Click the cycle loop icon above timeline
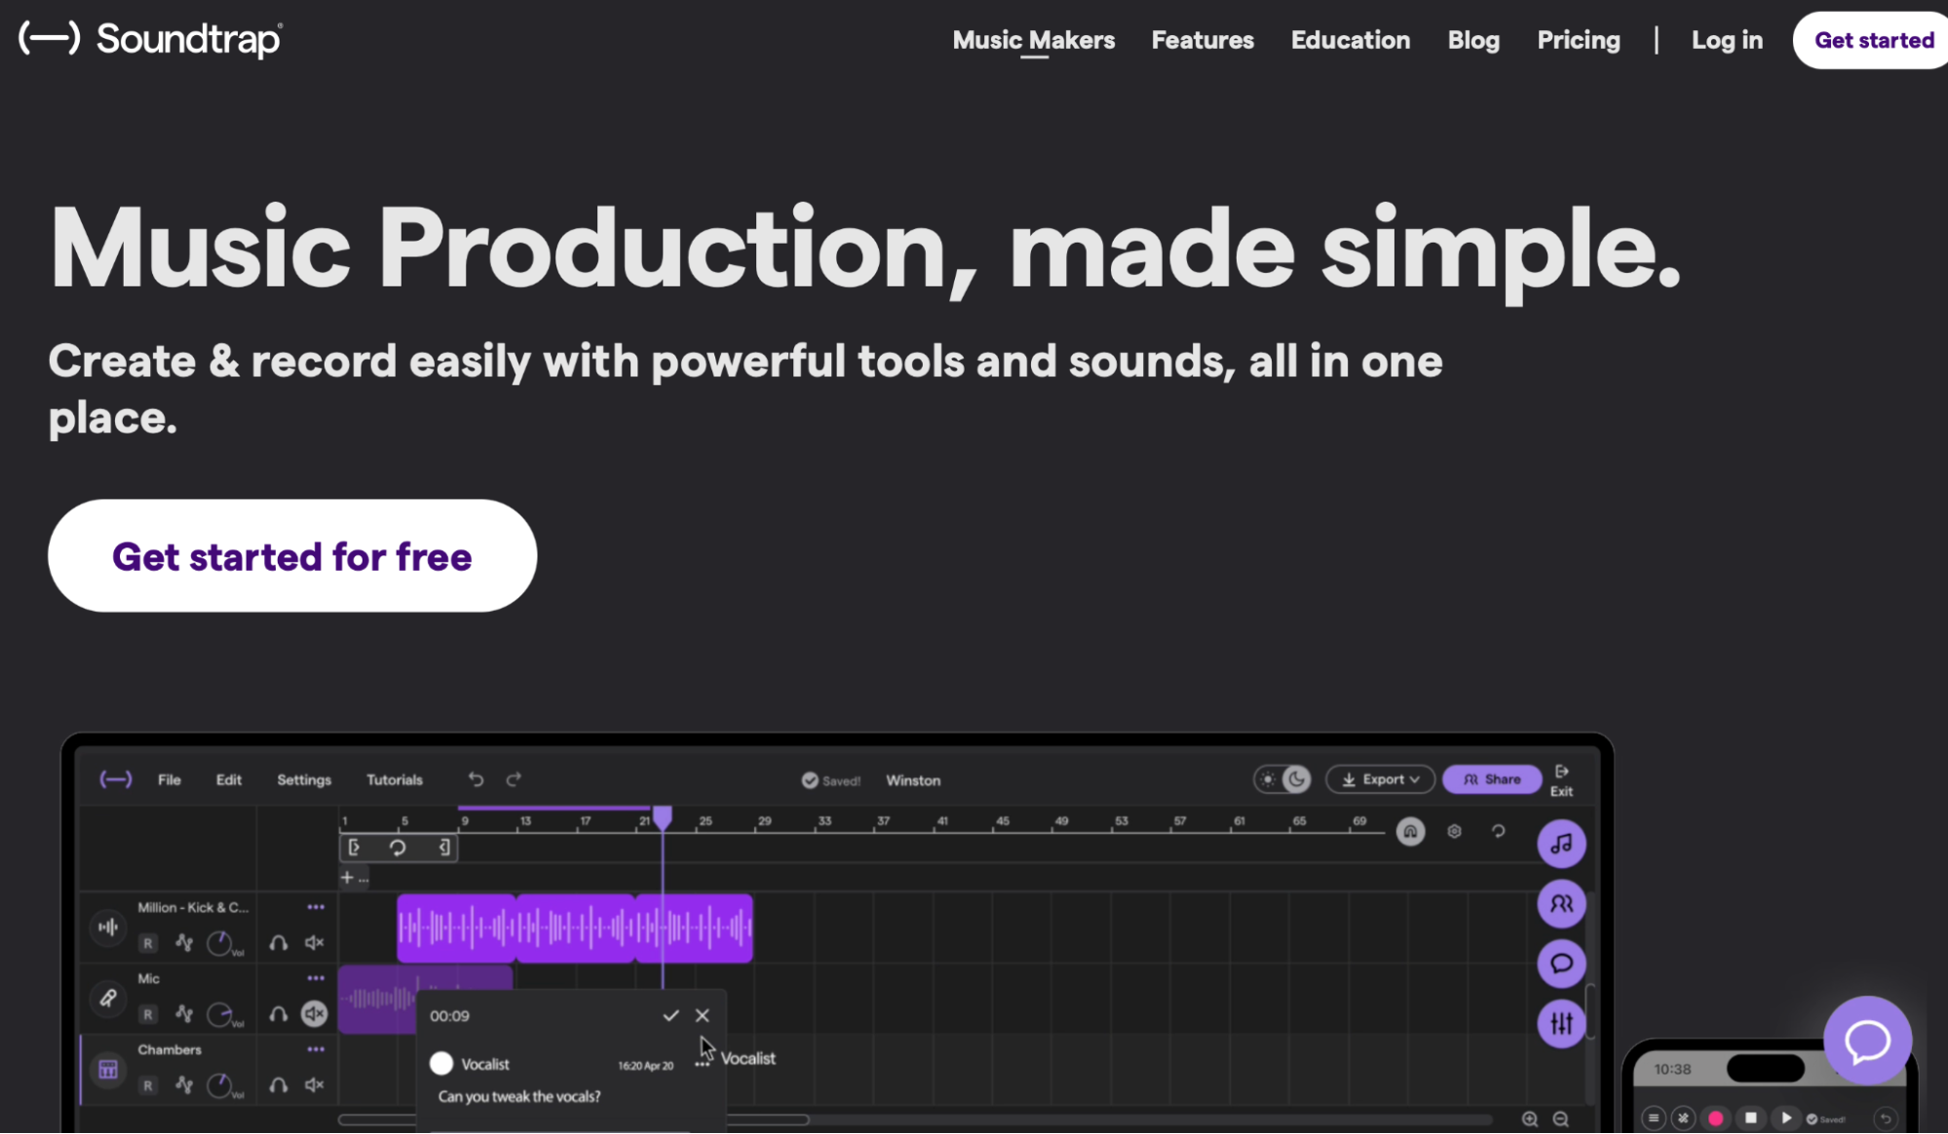This screenshot has width=1948, height=1134. point(398,848)
